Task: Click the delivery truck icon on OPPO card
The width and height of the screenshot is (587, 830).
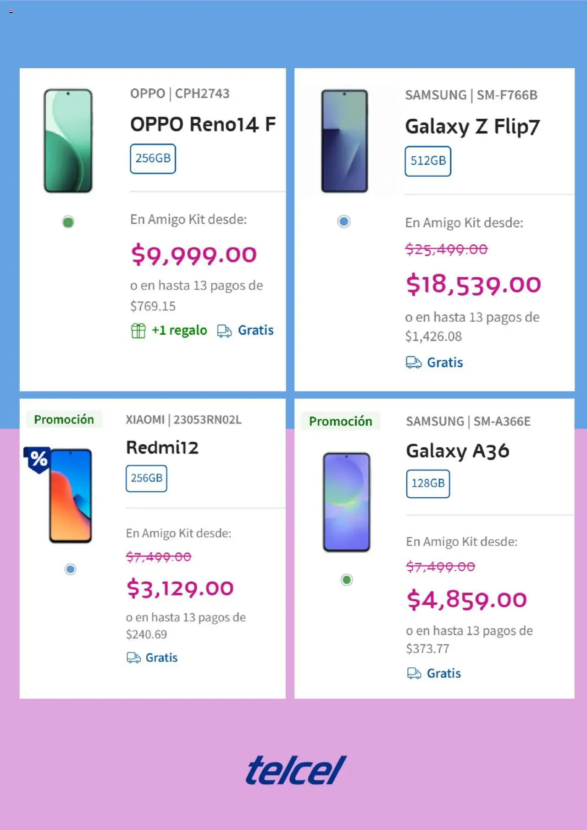Action: click(224, 330)
